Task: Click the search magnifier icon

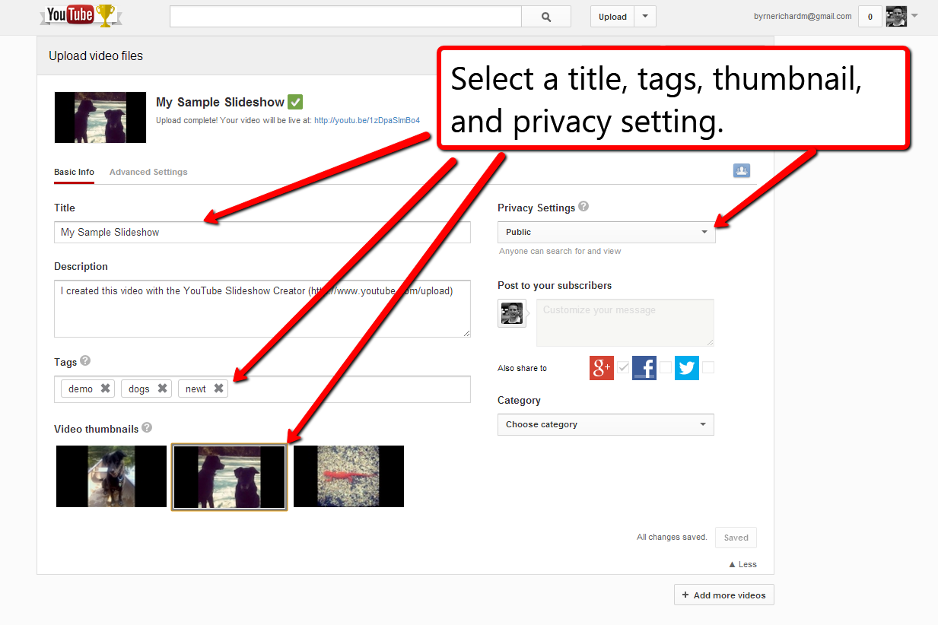Action: click(x=545, y=16)
